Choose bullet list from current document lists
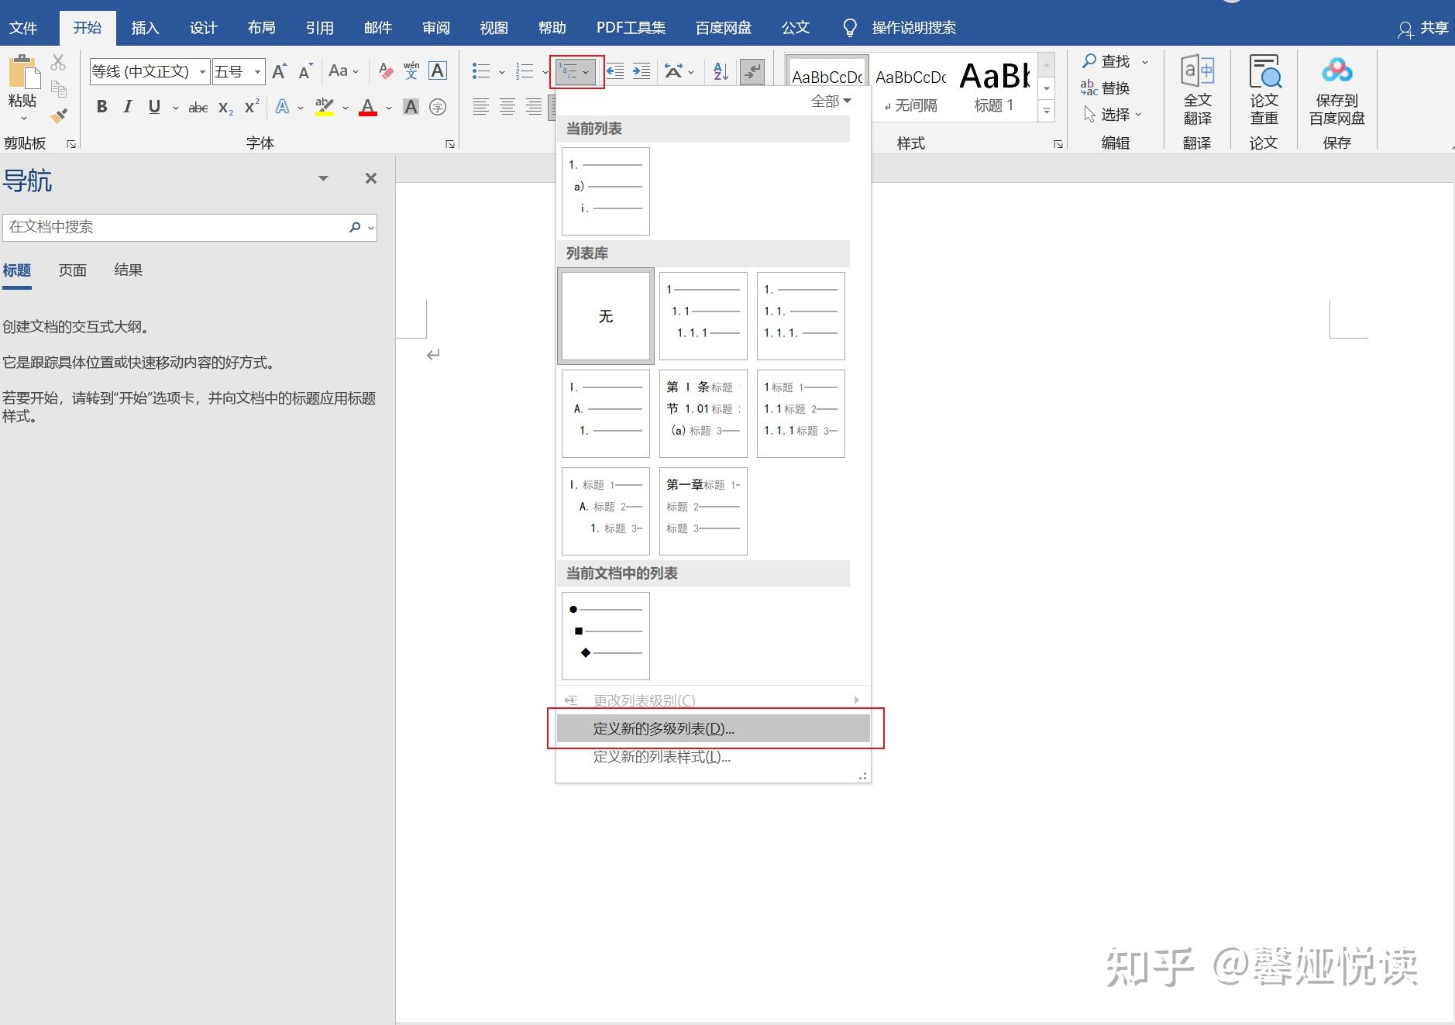 (x=606, y=636)
